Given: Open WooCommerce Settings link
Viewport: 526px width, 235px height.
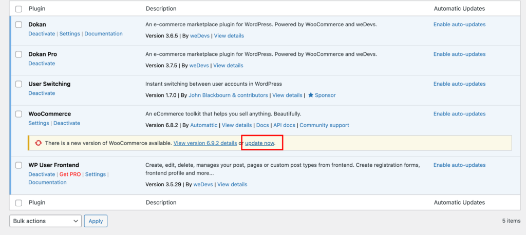Looking at the screenshot, I should [39, 123].
